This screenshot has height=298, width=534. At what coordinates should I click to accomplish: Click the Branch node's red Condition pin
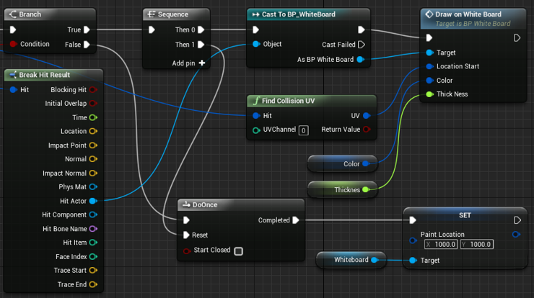(x=13, y=44)
